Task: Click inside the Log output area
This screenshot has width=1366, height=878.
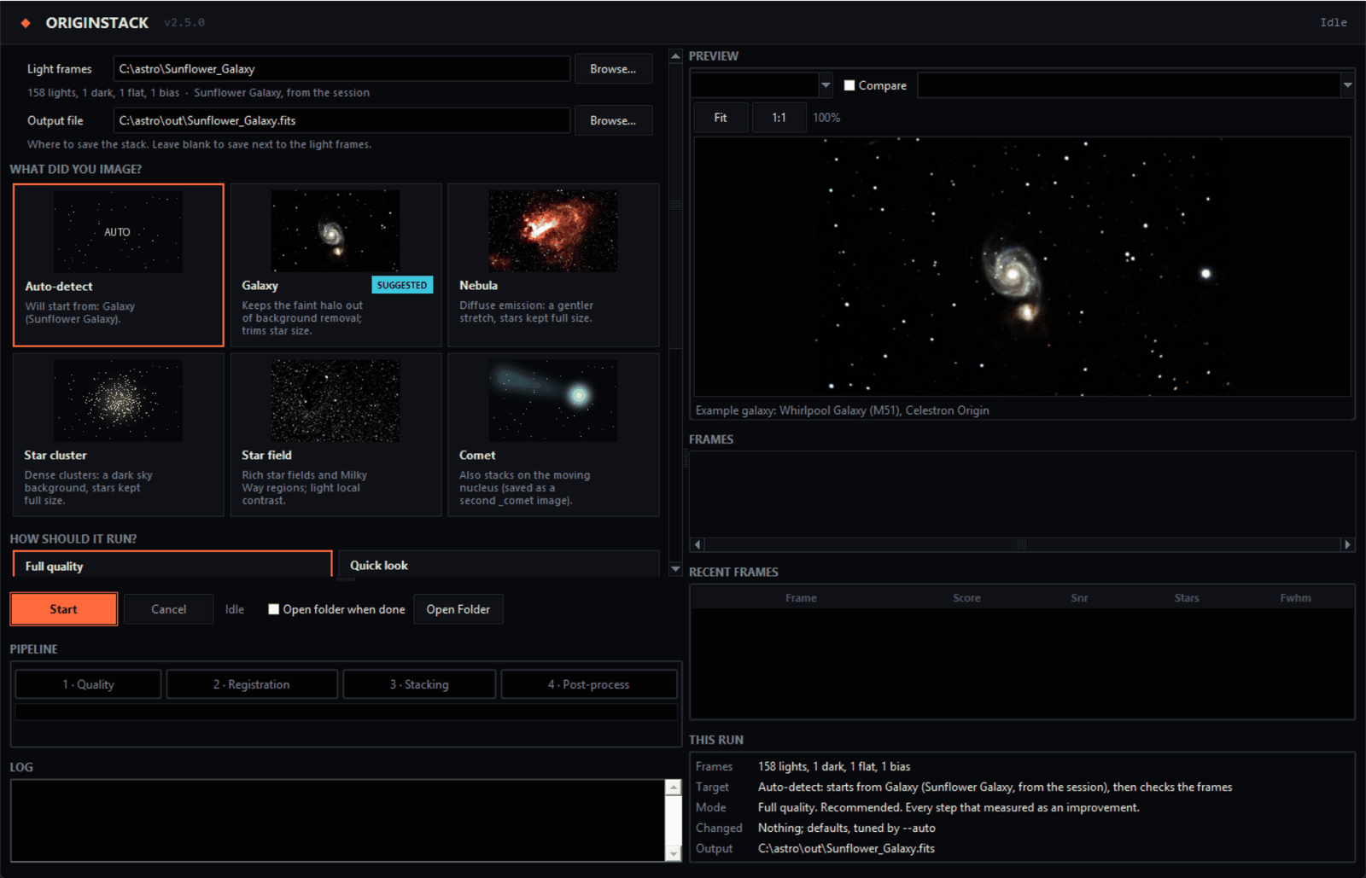Action: [x=338, y=820]
